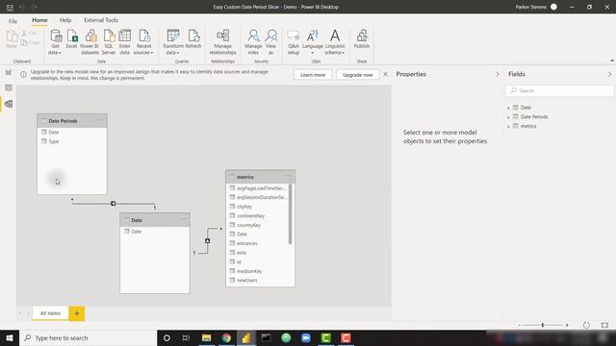616x346 pixels.
Task: Click the Enter data button
Action: tap(125, 42)
